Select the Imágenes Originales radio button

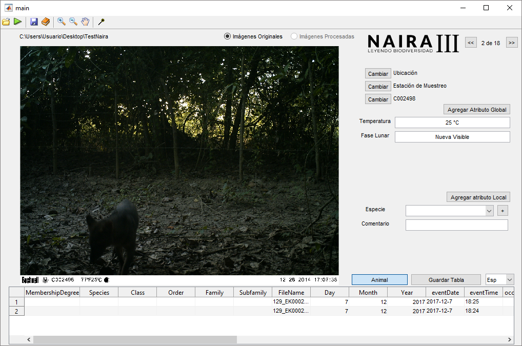227,36
